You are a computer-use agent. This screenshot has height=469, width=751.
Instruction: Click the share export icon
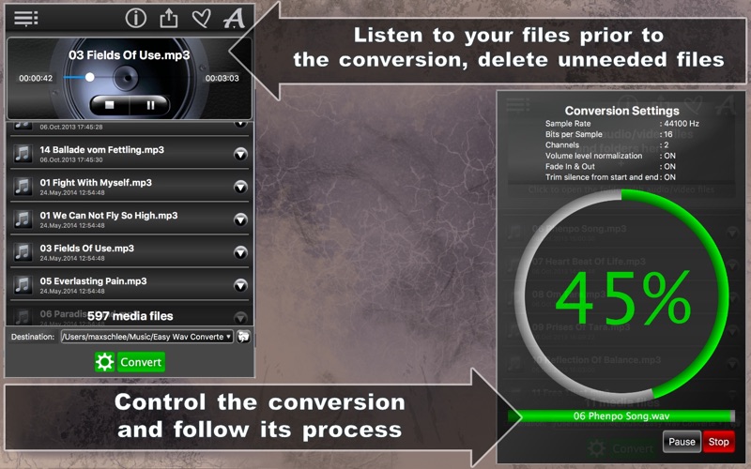tap(169, 18)
